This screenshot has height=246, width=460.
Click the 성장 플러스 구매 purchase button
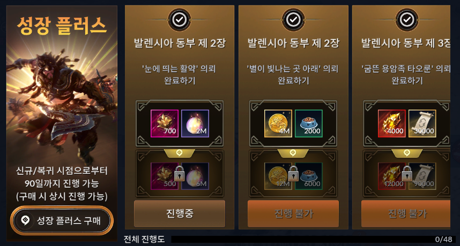pos(62,220)
